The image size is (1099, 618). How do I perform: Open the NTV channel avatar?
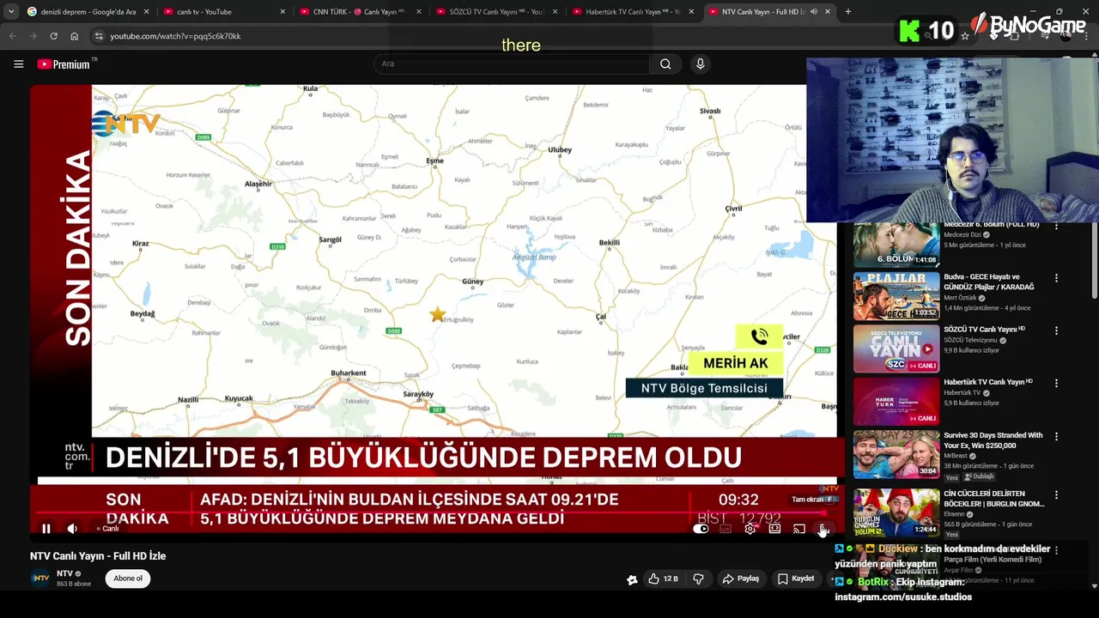pos(40,578)
